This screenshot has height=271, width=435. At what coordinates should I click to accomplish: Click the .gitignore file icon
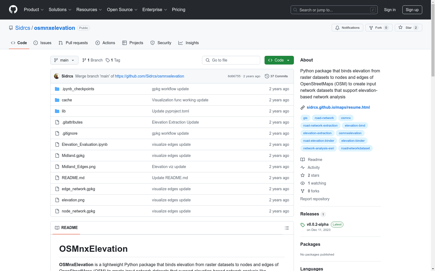pos(57,133)
